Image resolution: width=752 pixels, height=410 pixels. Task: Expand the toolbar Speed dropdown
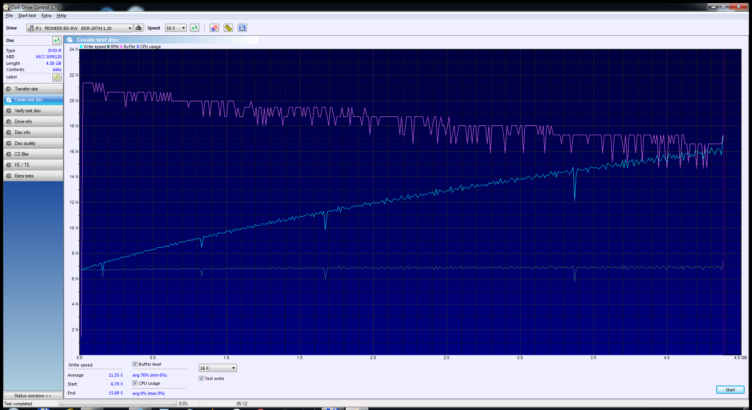[183, 28]
